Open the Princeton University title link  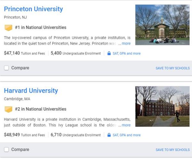click(x=33, y=9)
